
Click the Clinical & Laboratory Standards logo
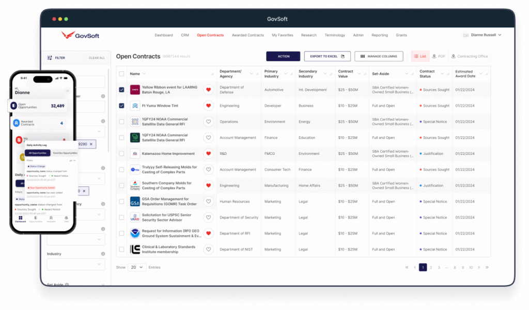pos(135,249)
